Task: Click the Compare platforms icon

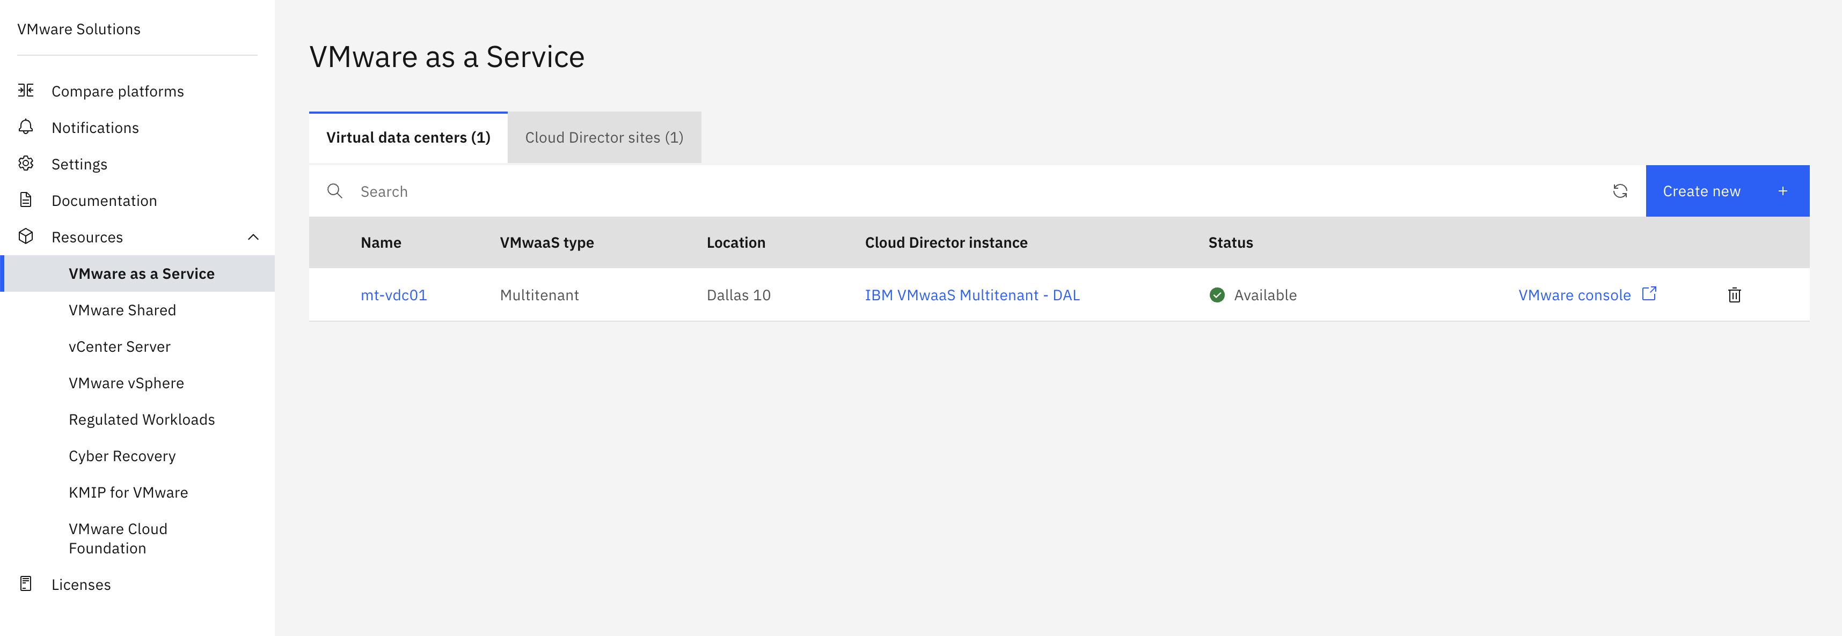Action: click(26, 91)
